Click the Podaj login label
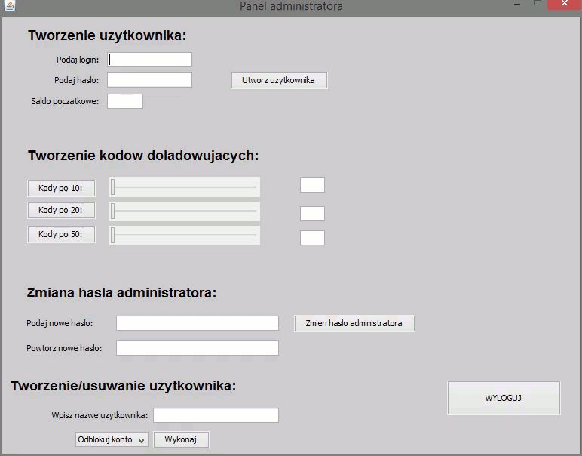The width and height of the screenshot is (582, 456). [x=78, y=60]
